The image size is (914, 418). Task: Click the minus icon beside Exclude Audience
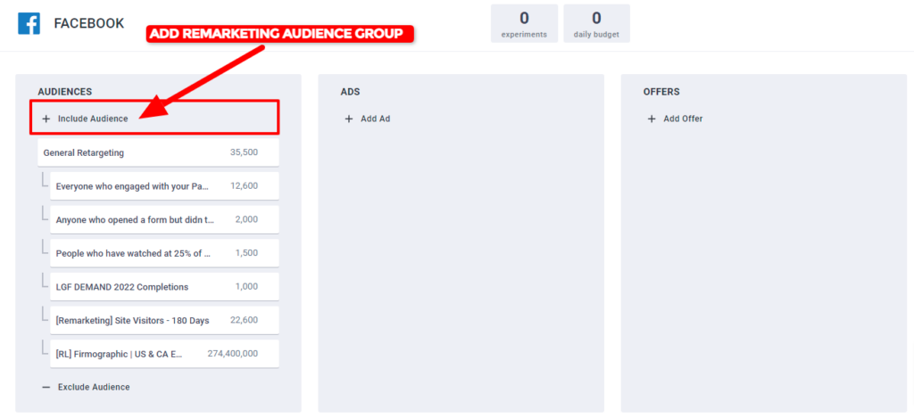46,387
